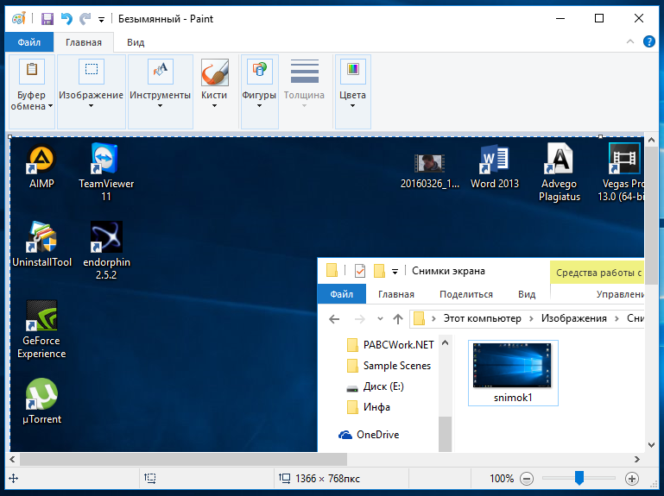Select OneDrive in navigation pane

click(x=369, y=435)
